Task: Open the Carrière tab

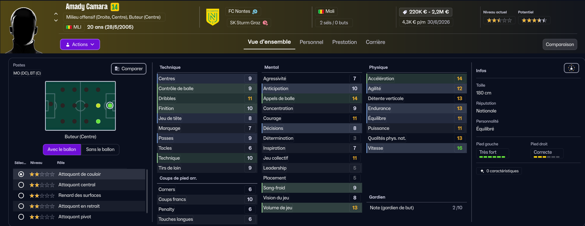Action: coord(375,42)
